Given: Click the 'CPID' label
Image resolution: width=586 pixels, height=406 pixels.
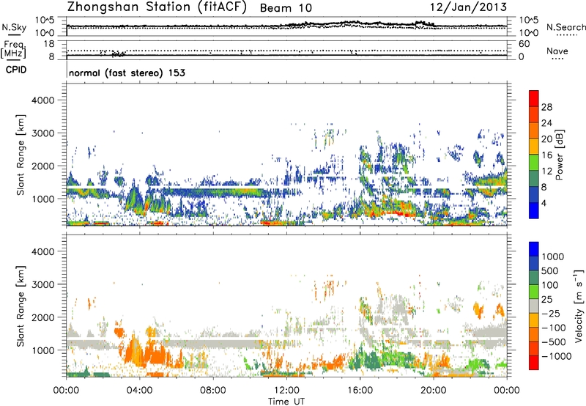Looking at the screenshot, I should (16, 70).
